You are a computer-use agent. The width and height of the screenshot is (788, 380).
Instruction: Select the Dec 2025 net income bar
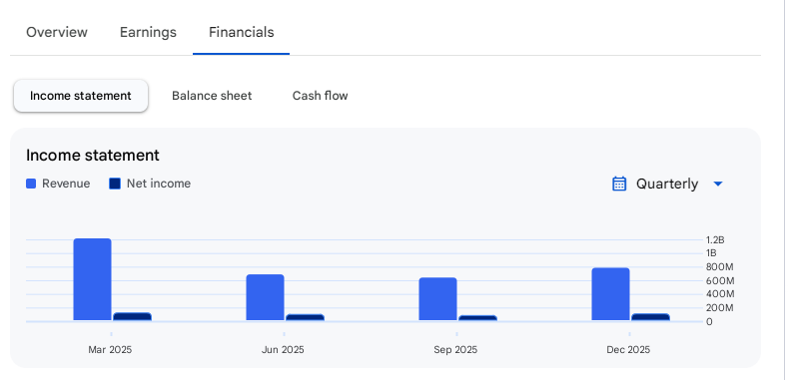point(651,317)
